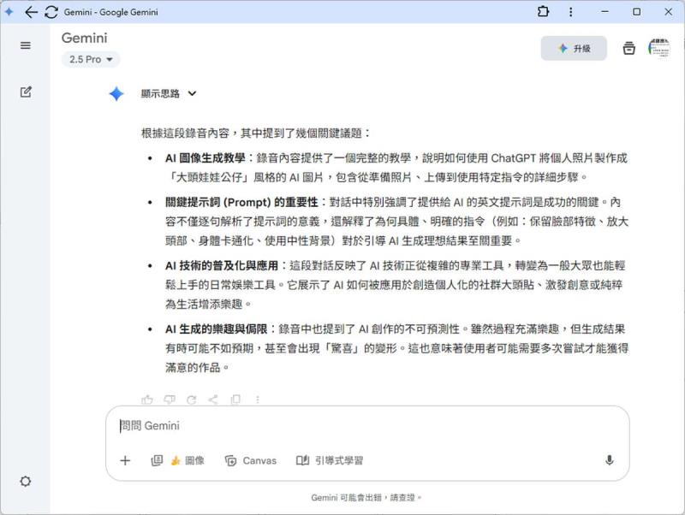Image resolution: width=685 pixels, height=515 pixels.
Task: Expand the 顯示思路 show thinking section
Action: (169, 93)
